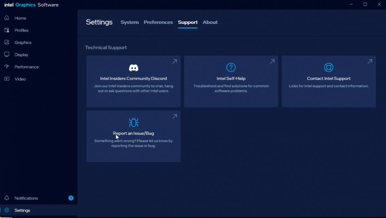Open the Graphics section label

tap(23, 43)
